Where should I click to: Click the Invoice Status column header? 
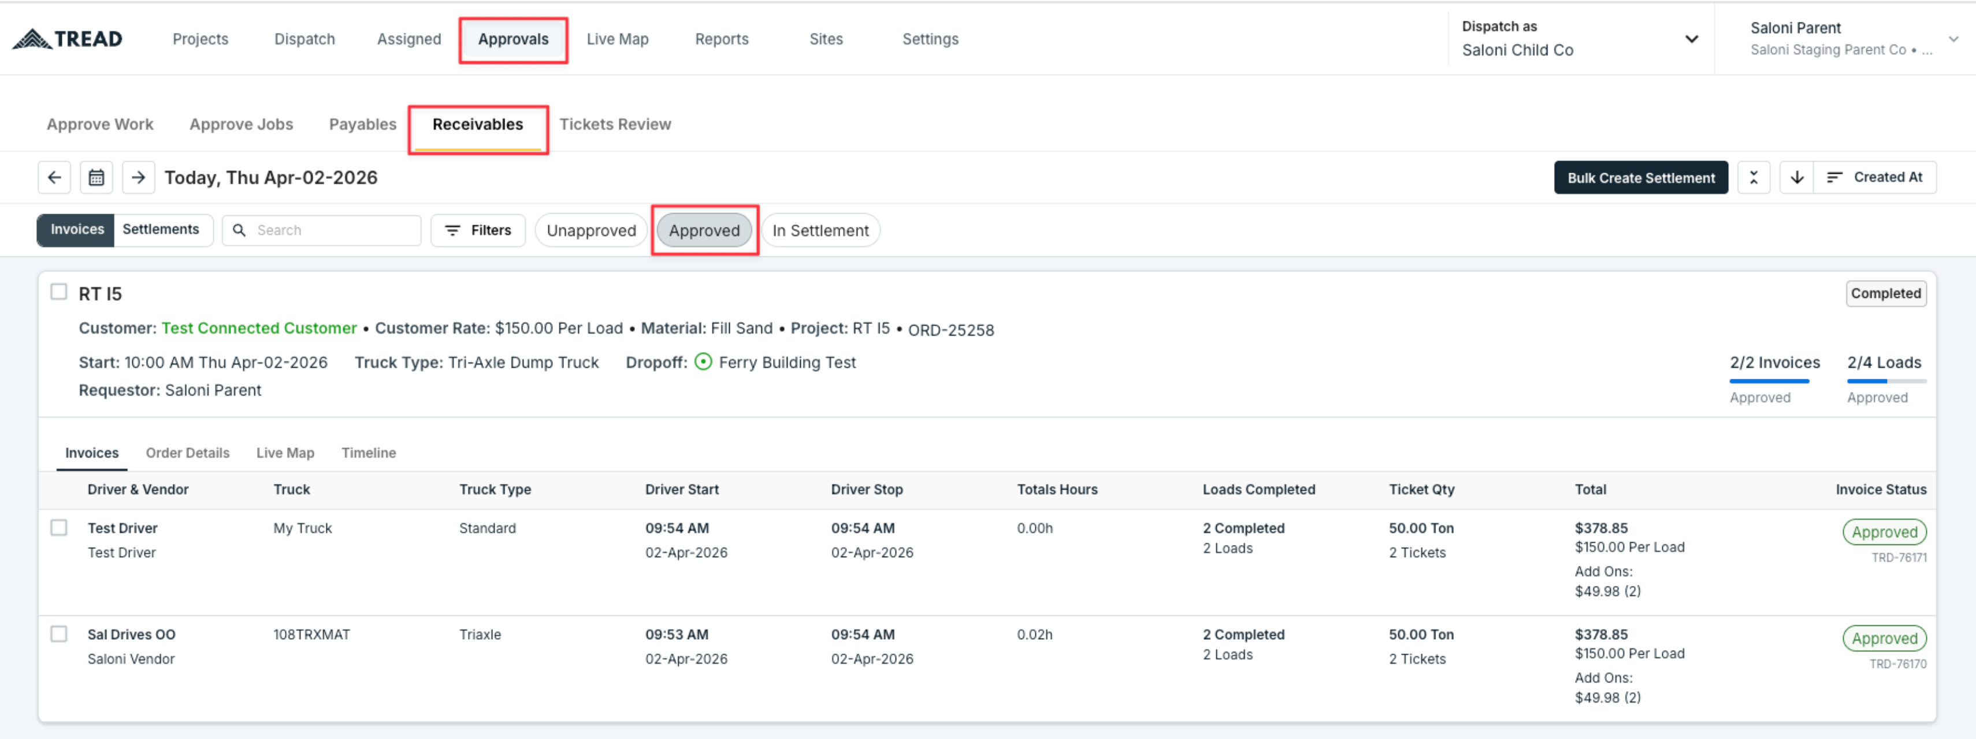(1881, 489)
